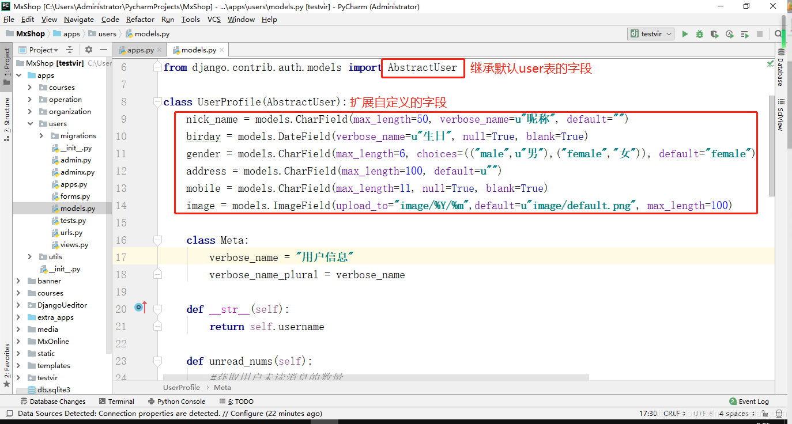Click the override gutter icon on line 20
The width and height of the screenshot is (792, 424).
pos(141,308)
